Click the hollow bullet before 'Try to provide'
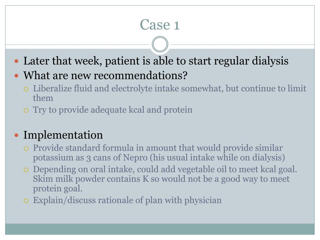320x240 pixels. point(26,110)
